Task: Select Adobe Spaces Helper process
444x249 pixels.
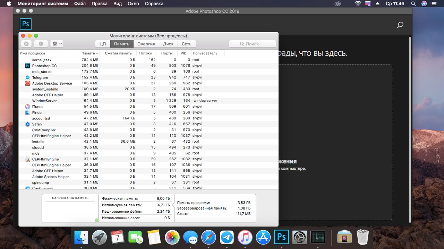Action: pos(148,177)
